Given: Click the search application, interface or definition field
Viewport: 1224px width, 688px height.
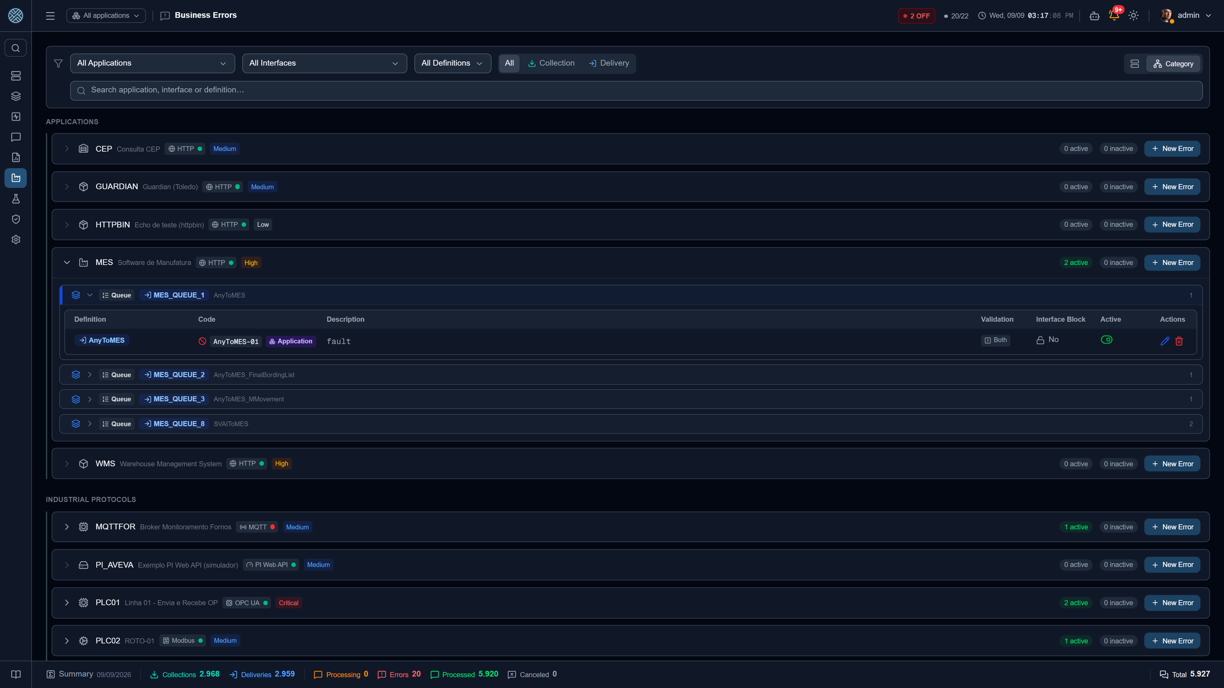Looking at the screenshot, I should click(x=636, y=90).
